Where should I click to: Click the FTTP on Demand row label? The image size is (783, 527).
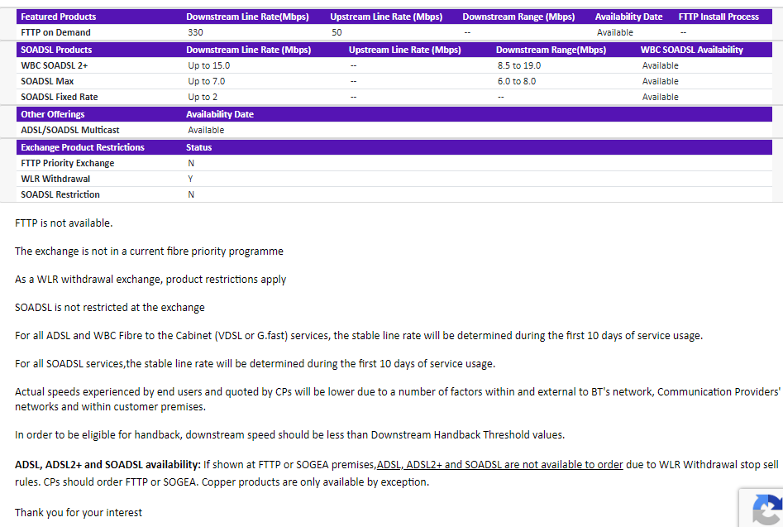point(55,32)
